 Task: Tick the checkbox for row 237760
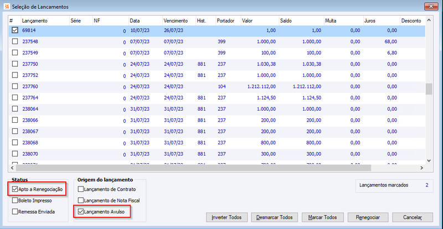point(15,87)
